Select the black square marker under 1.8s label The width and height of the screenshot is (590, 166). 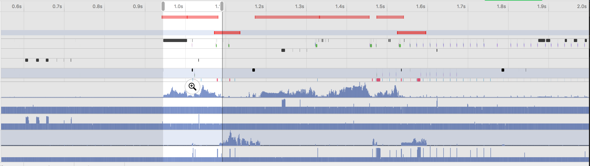tap(503, 70)
